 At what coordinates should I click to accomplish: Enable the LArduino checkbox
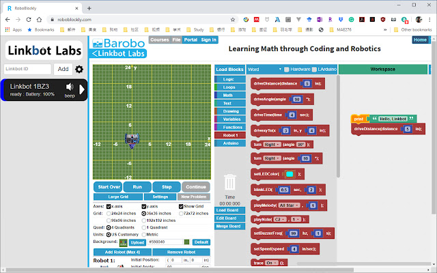coord(314,70)
